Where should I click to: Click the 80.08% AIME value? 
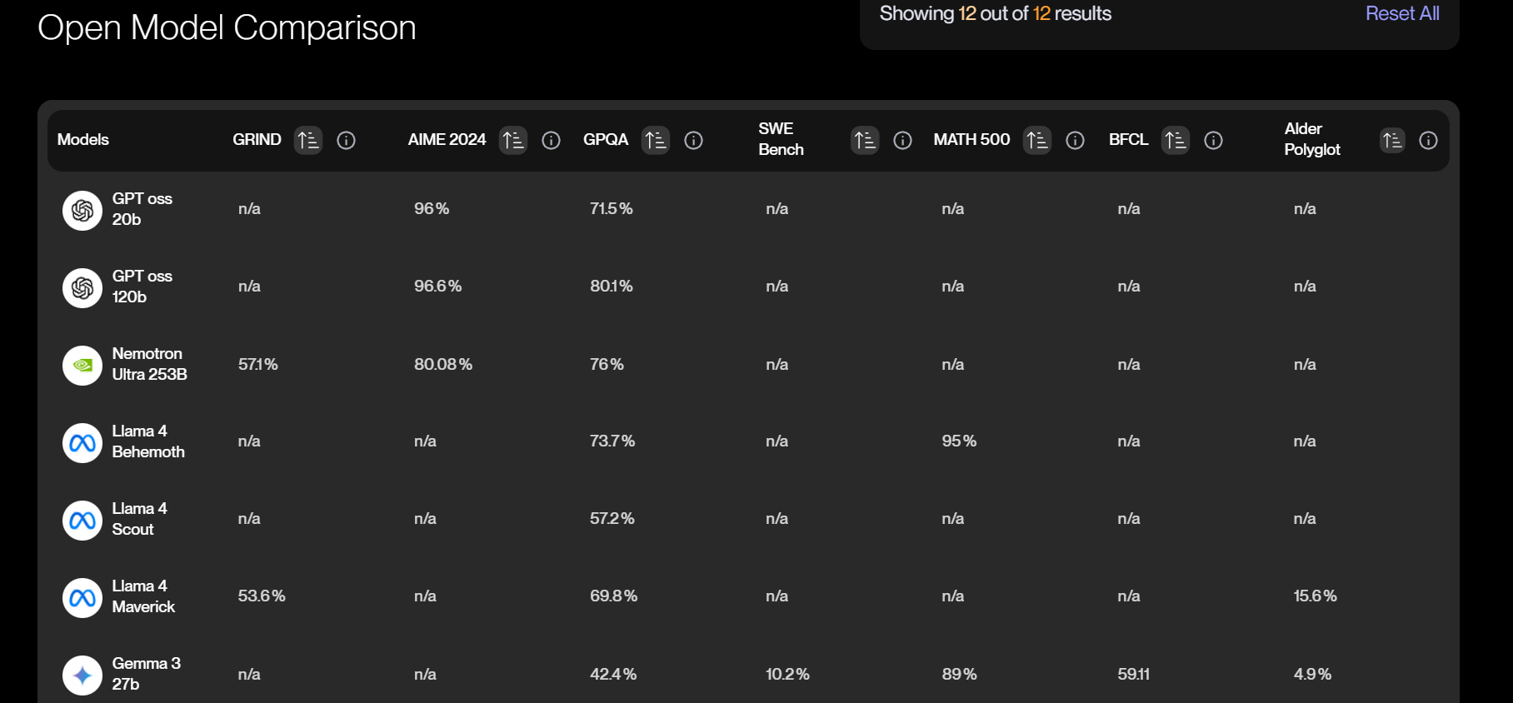tap(443, 365)
